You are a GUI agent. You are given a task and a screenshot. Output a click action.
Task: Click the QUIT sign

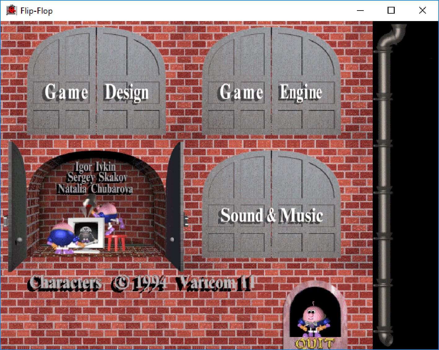tap(315, 343)
